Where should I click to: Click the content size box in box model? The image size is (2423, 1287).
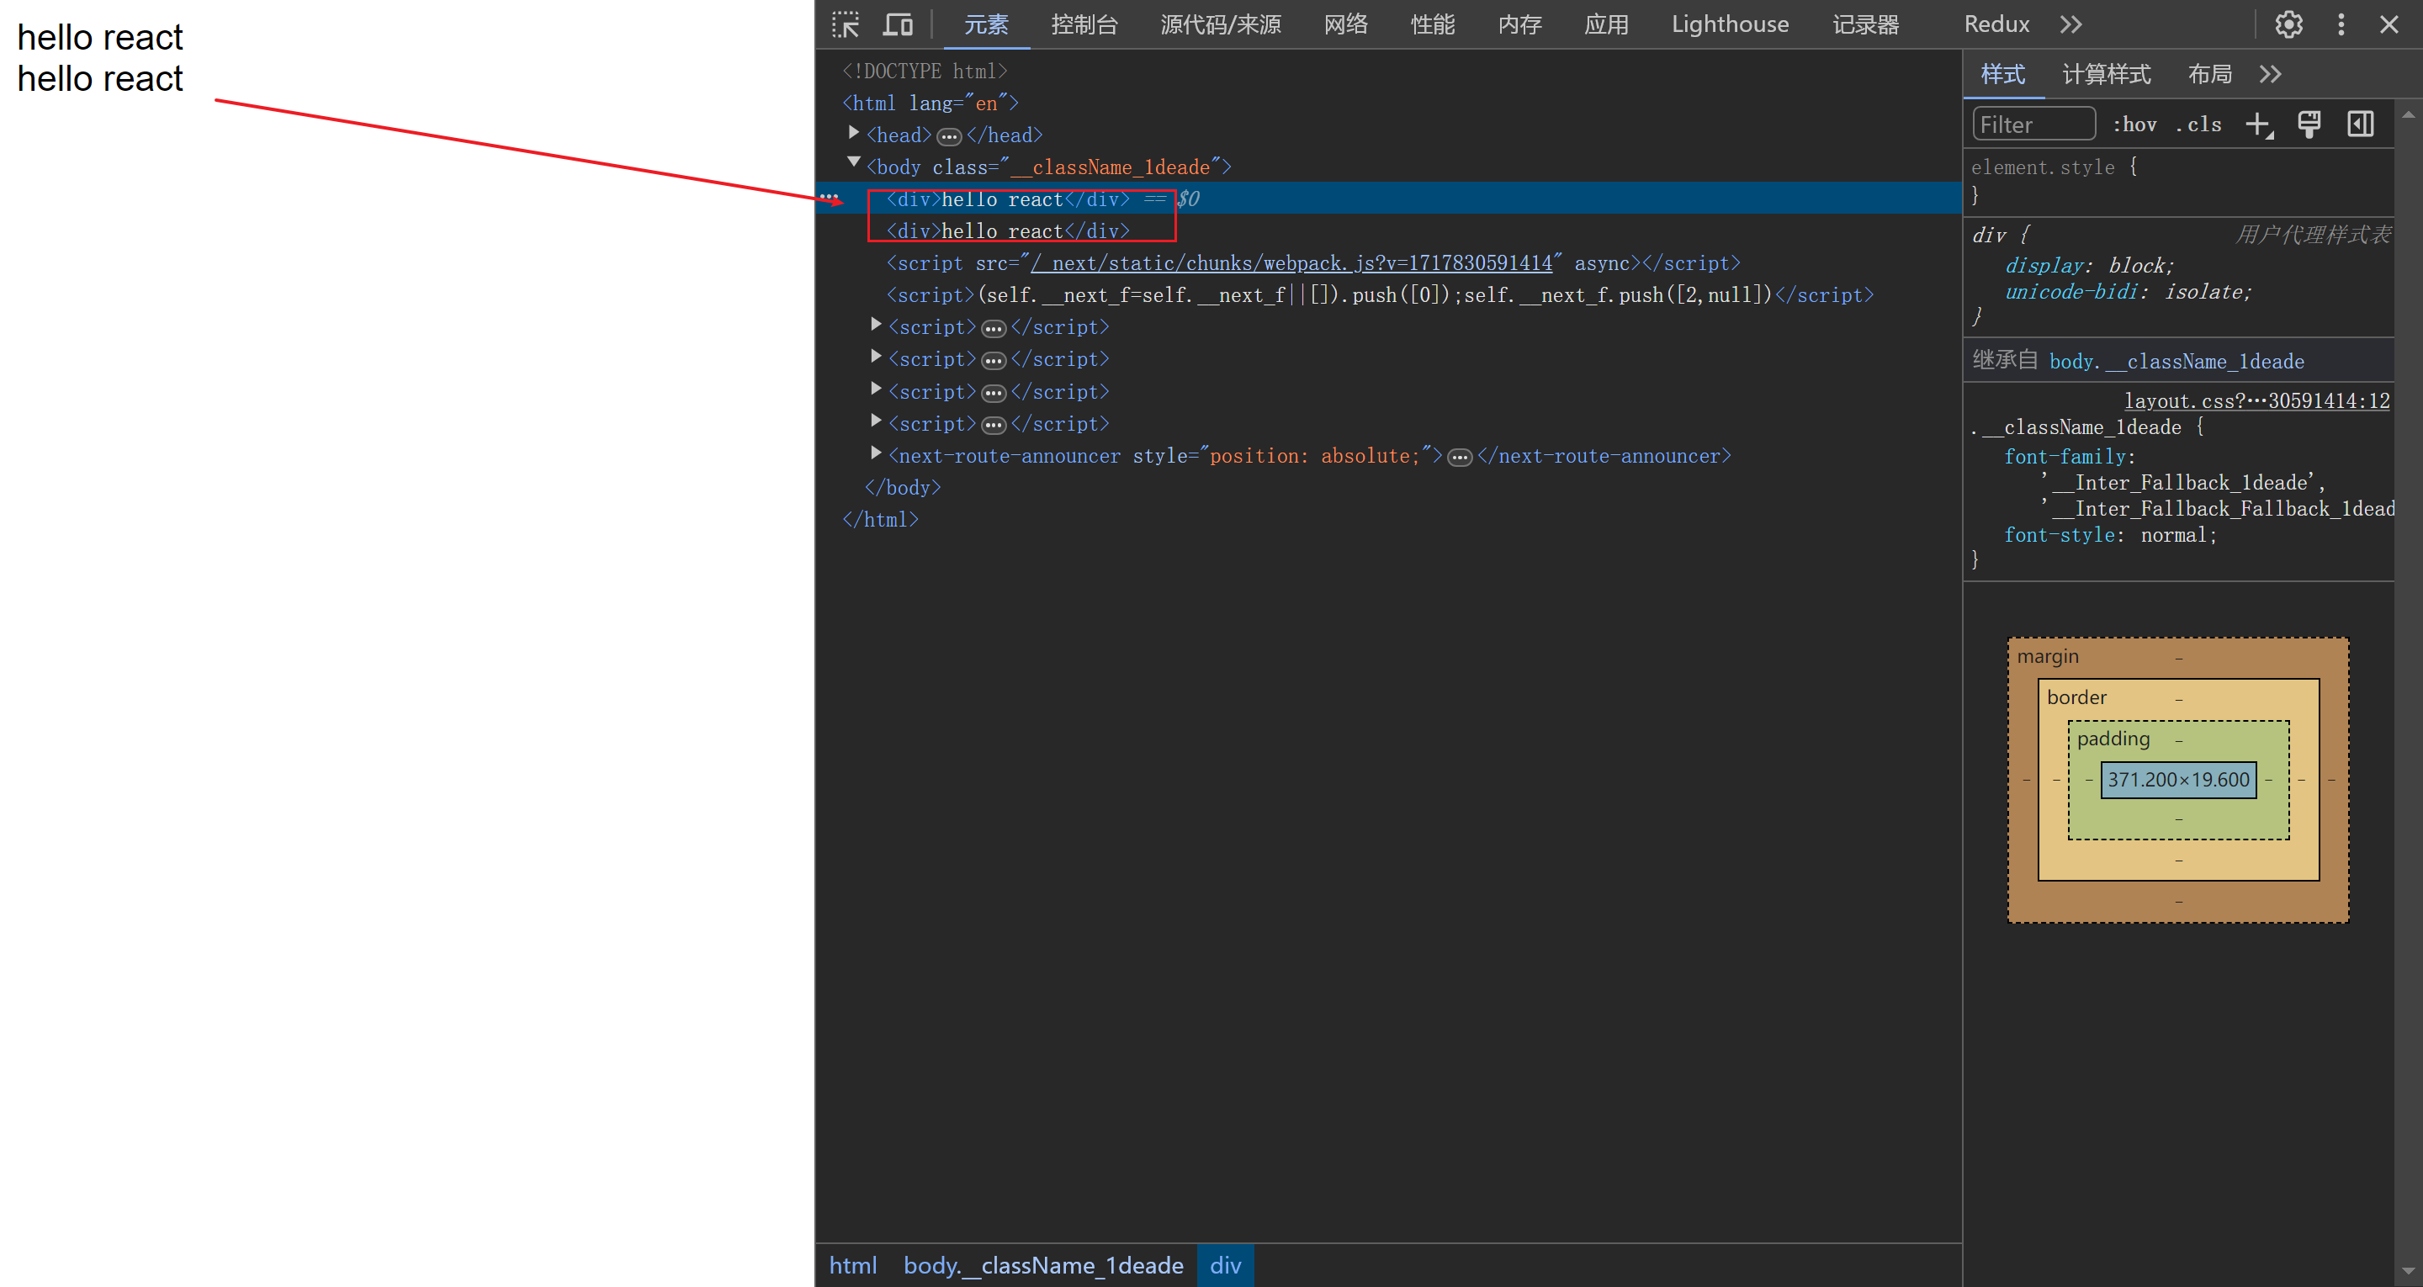coord(2177,780)
